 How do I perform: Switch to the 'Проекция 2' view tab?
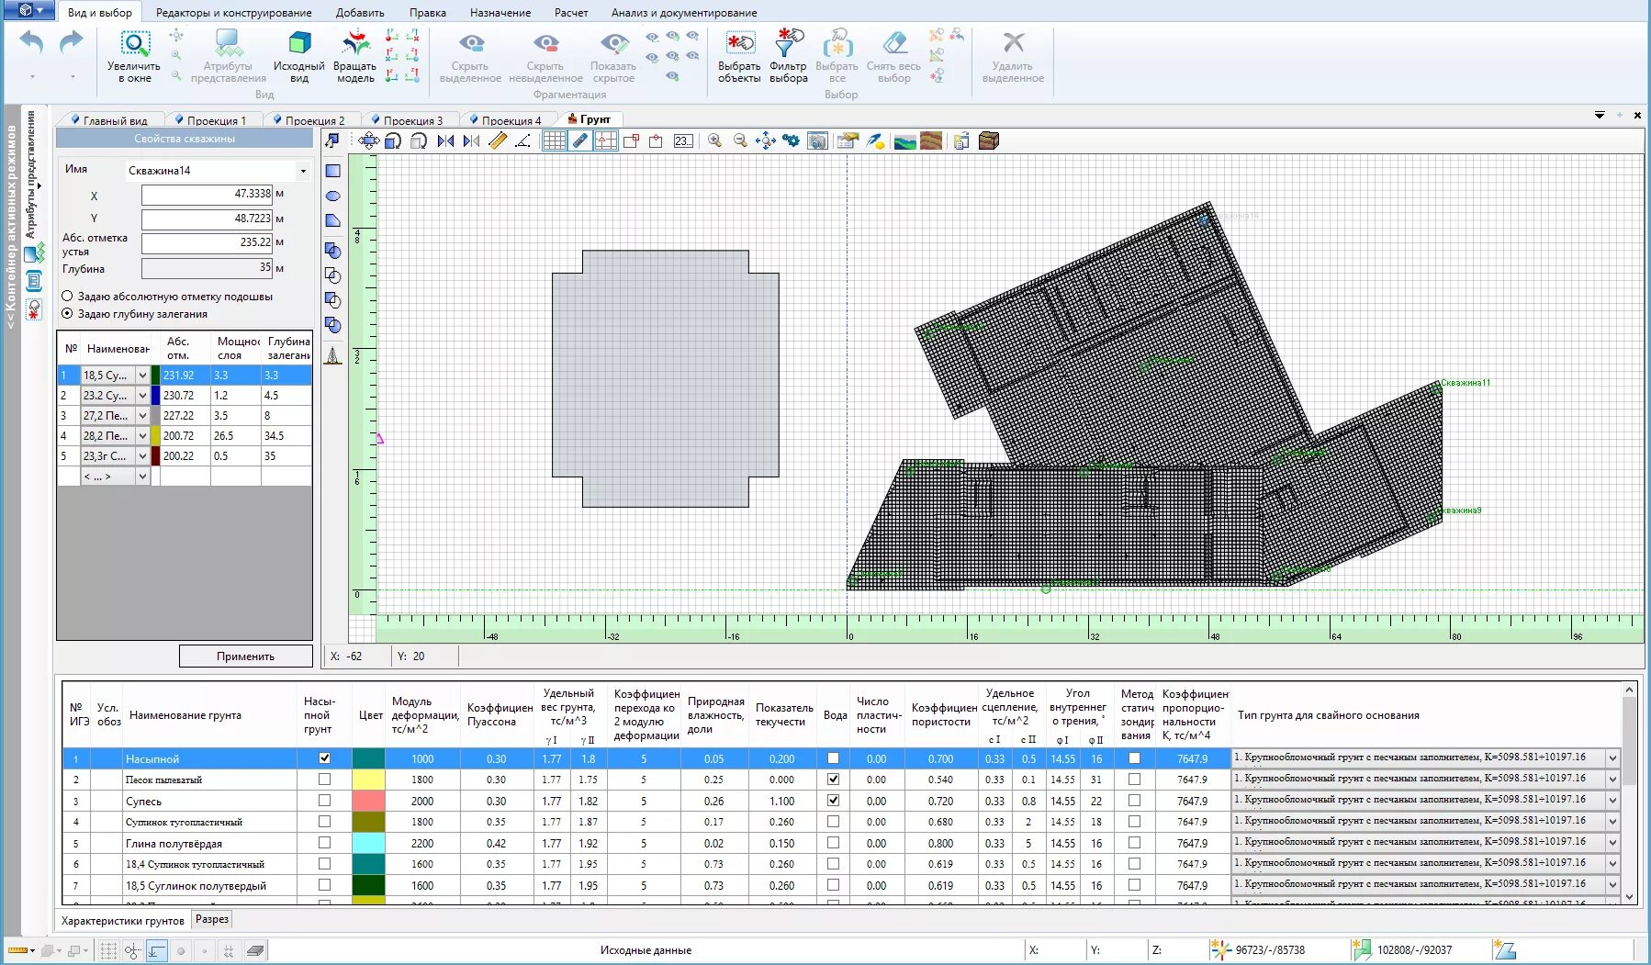click(309, 120)
